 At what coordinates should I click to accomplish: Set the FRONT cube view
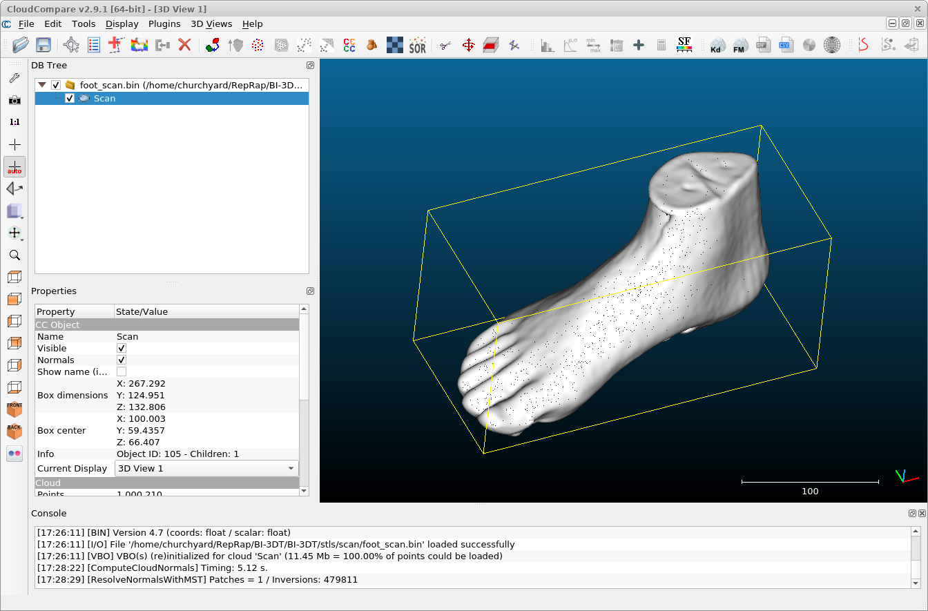click(x=14, y=409)
